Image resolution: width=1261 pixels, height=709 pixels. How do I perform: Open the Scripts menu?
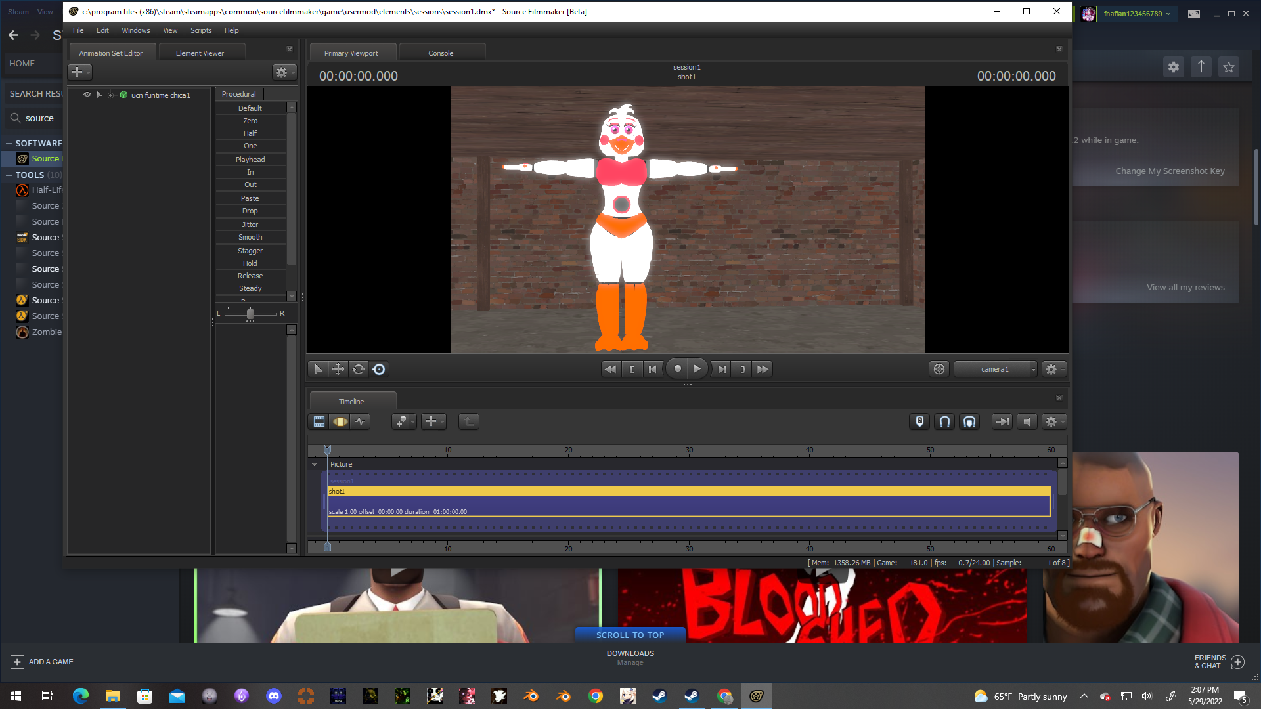[x=201, y=30]
